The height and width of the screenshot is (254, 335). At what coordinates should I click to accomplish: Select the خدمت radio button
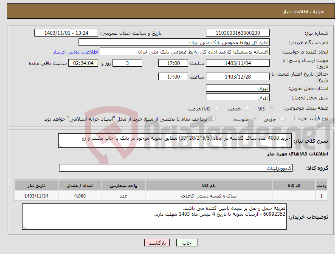(x=247, y=108)
